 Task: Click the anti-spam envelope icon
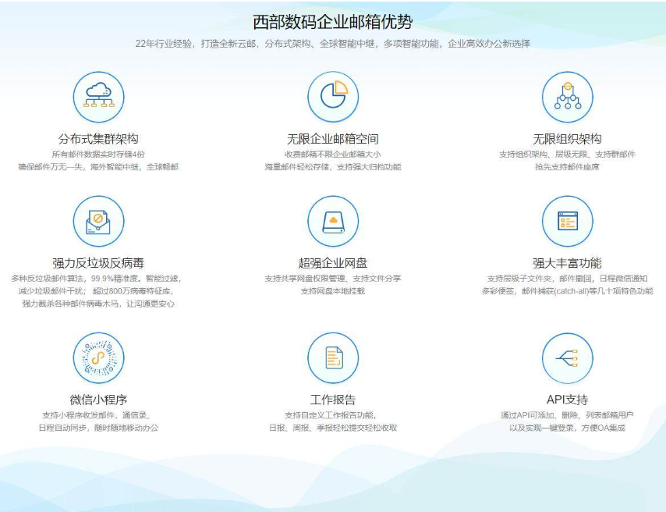pos(98,221)
